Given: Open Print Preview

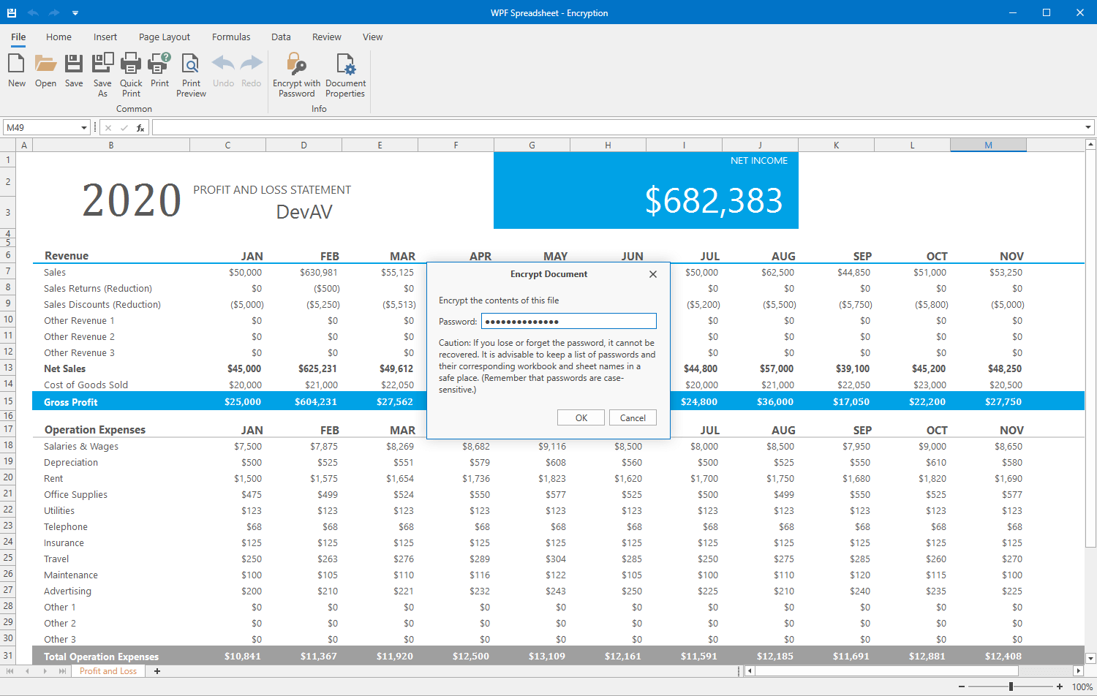Looking at the screenshot, I should (191, 64).
